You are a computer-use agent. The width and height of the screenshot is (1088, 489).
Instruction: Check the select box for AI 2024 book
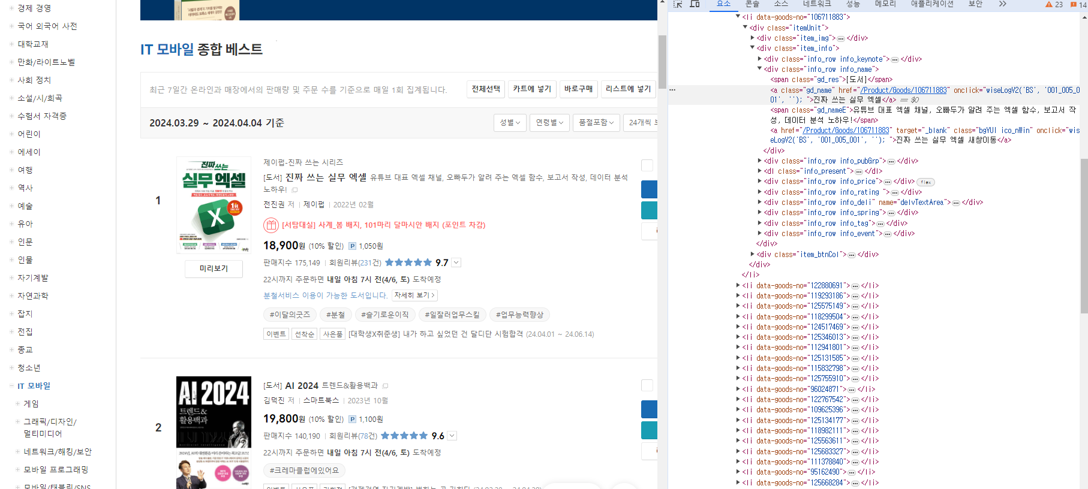point(647,385)
